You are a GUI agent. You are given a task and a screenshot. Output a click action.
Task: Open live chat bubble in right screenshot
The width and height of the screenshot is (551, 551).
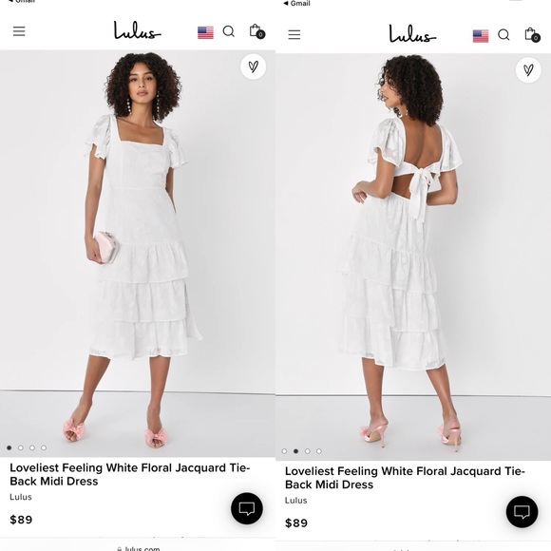(522, 512)
